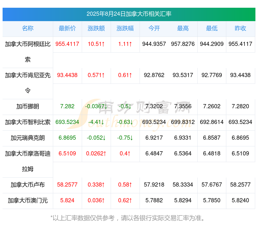
Task: Click the change amount 10.51↑
Action: 96,44
